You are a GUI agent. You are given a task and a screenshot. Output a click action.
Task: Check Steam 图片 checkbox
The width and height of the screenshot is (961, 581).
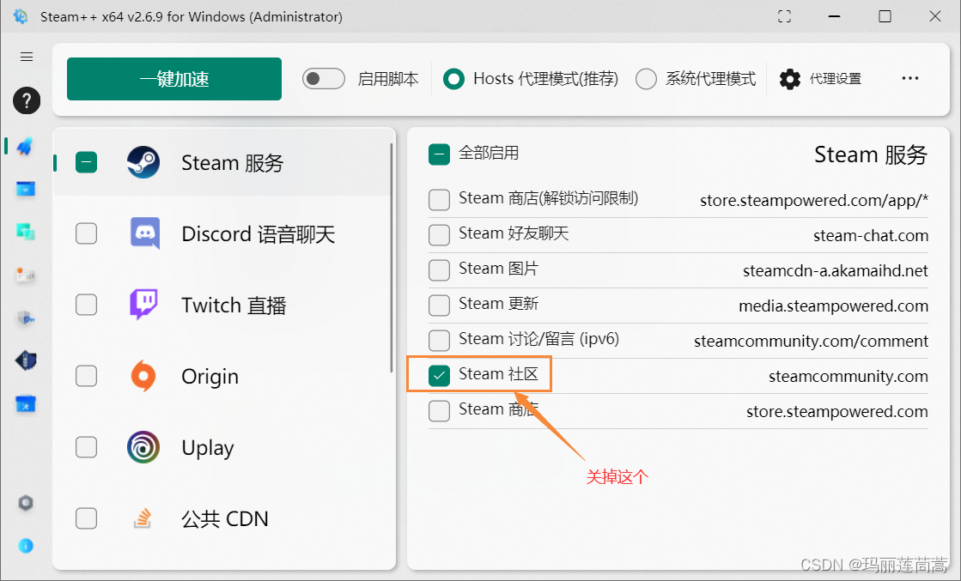(440, 270)
